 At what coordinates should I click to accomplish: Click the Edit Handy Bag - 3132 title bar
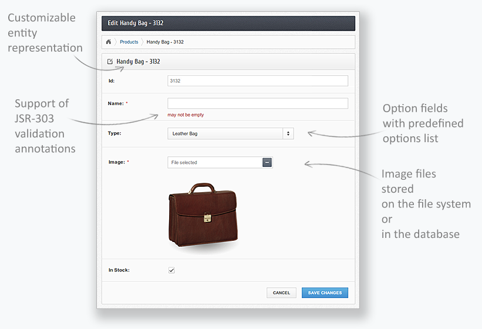click(228, 23)
